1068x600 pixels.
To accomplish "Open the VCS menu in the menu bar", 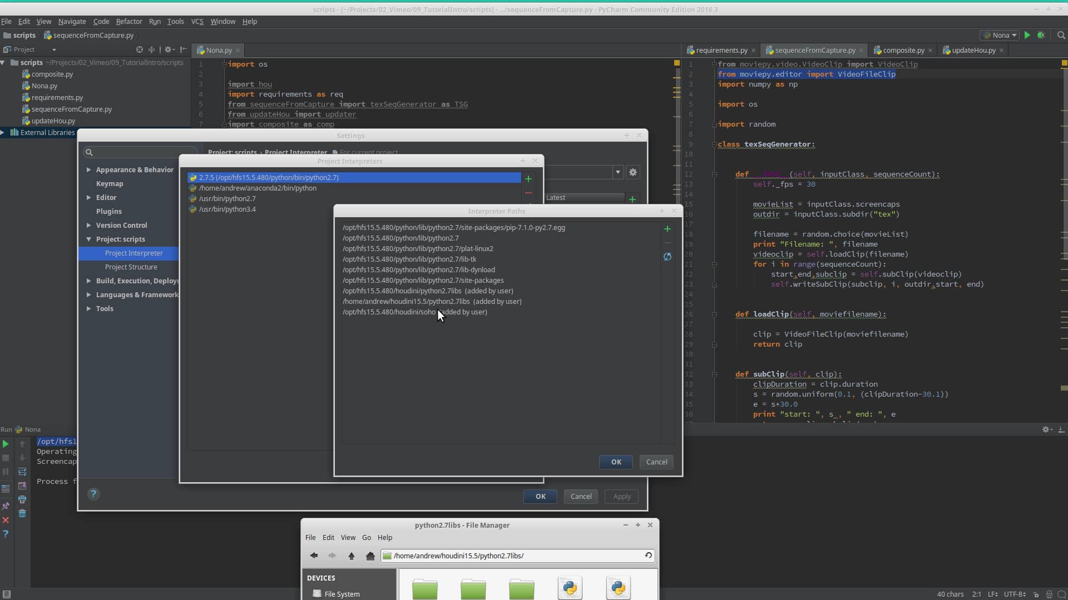I will pos(197,21).
